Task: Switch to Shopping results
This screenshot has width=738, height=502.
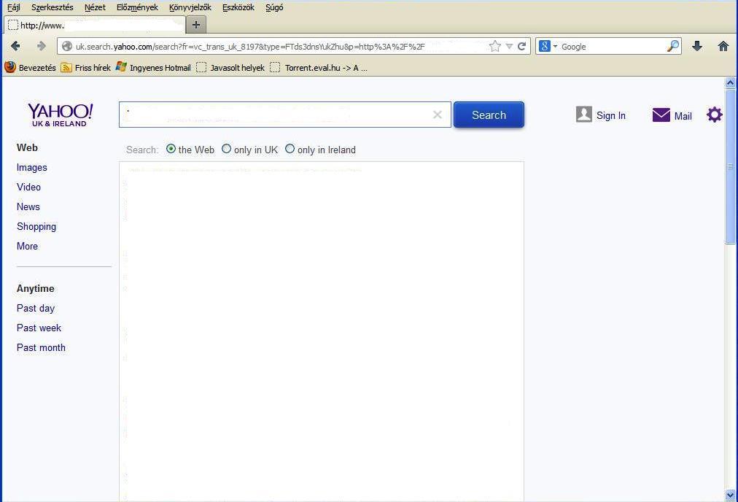Action: click(x=36, y=226)
